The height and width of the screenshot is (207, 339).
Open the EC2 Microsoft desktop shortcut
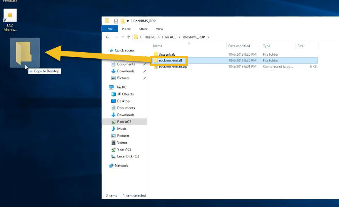tap(10, 20)
